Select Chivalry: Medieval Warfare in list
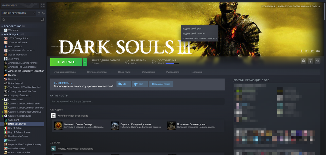This screenshot has width=326, height=155. (x=23, y=91)
